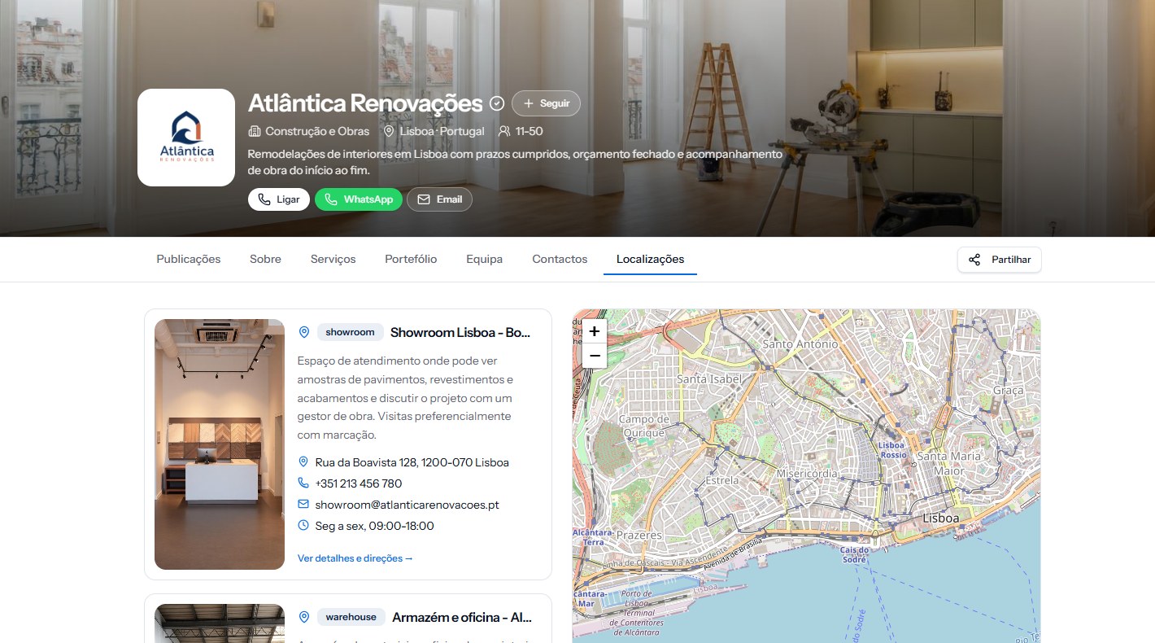1155x643 pixels.
Task: Click the Atlântica Renovações company logo
Action: (x=186, y=138)
